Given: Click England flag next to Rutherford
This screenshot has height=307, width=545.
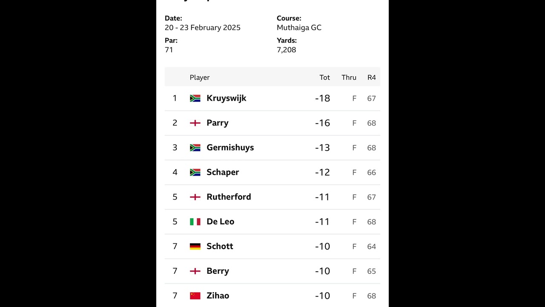Looking at the screenshot, I should point(195,197).
